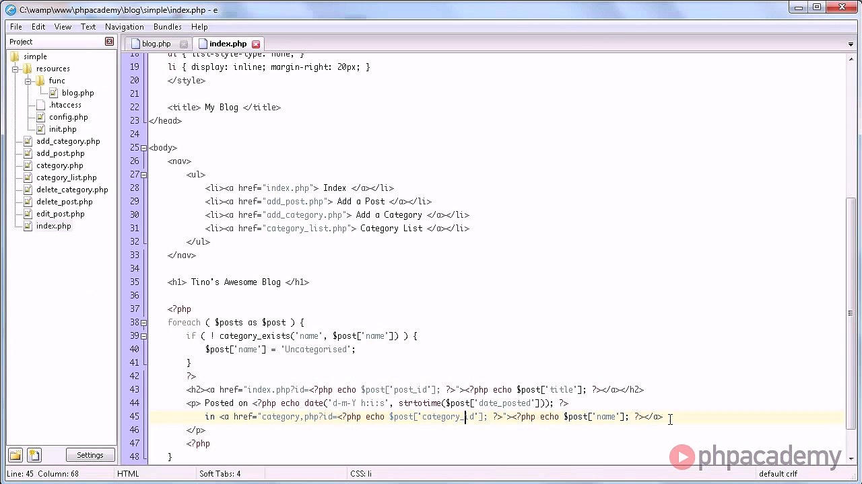Click the scrollbar down arrow in editor

(x=851, y=458)
